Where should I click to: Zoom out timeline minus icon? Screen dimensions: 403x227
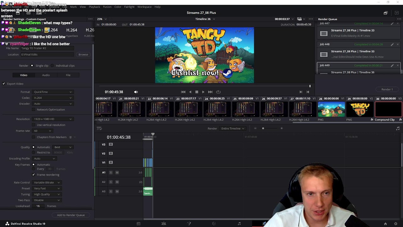click(255, 128)
